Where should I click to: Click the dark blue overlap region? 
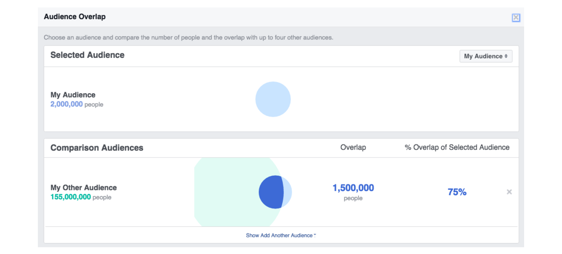271,192
